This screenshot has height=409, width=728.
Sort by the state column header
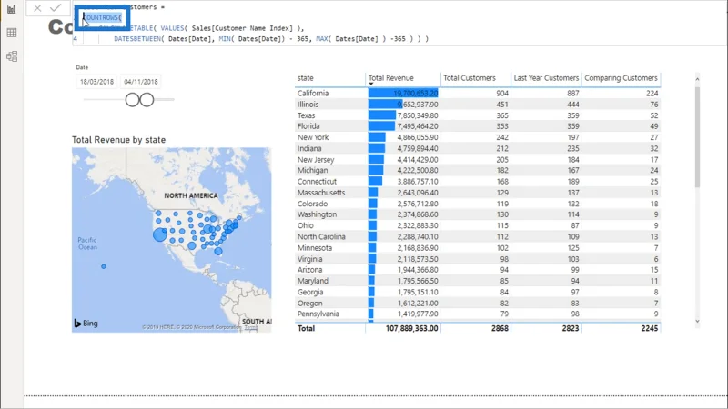[x=306, y=78]
